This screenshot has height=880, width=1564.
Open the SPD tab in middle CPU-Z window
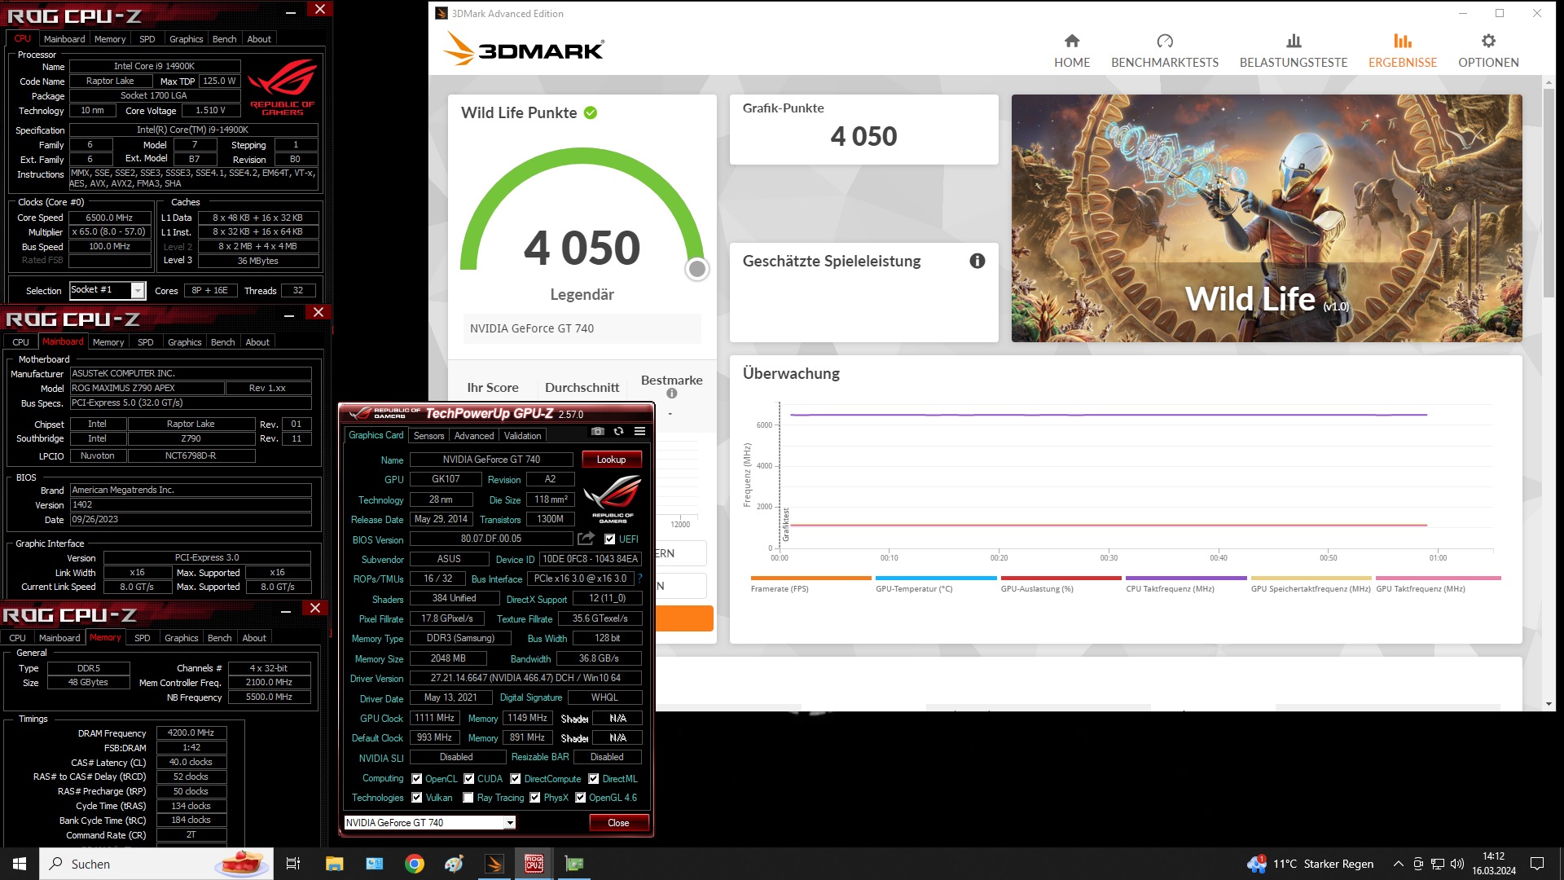tap(146, 342)
